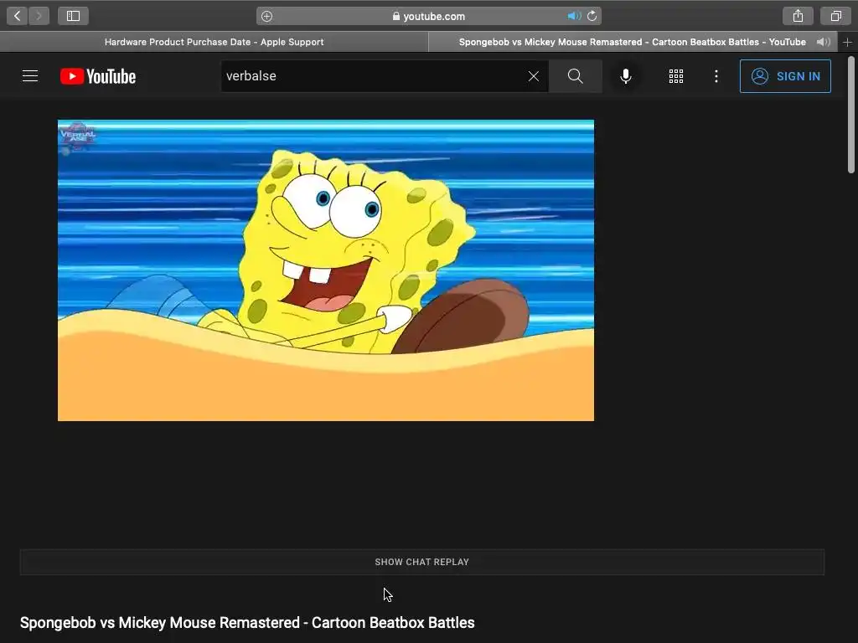Image resolution: width=858 pixels, height=643 pixels.
Task: Expand SHOW CHAT REPLAY panel
Action: click(x=422, y=562)
